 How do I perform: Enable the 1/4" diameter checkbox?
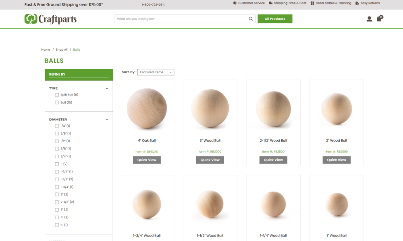[x=57, y=126]
